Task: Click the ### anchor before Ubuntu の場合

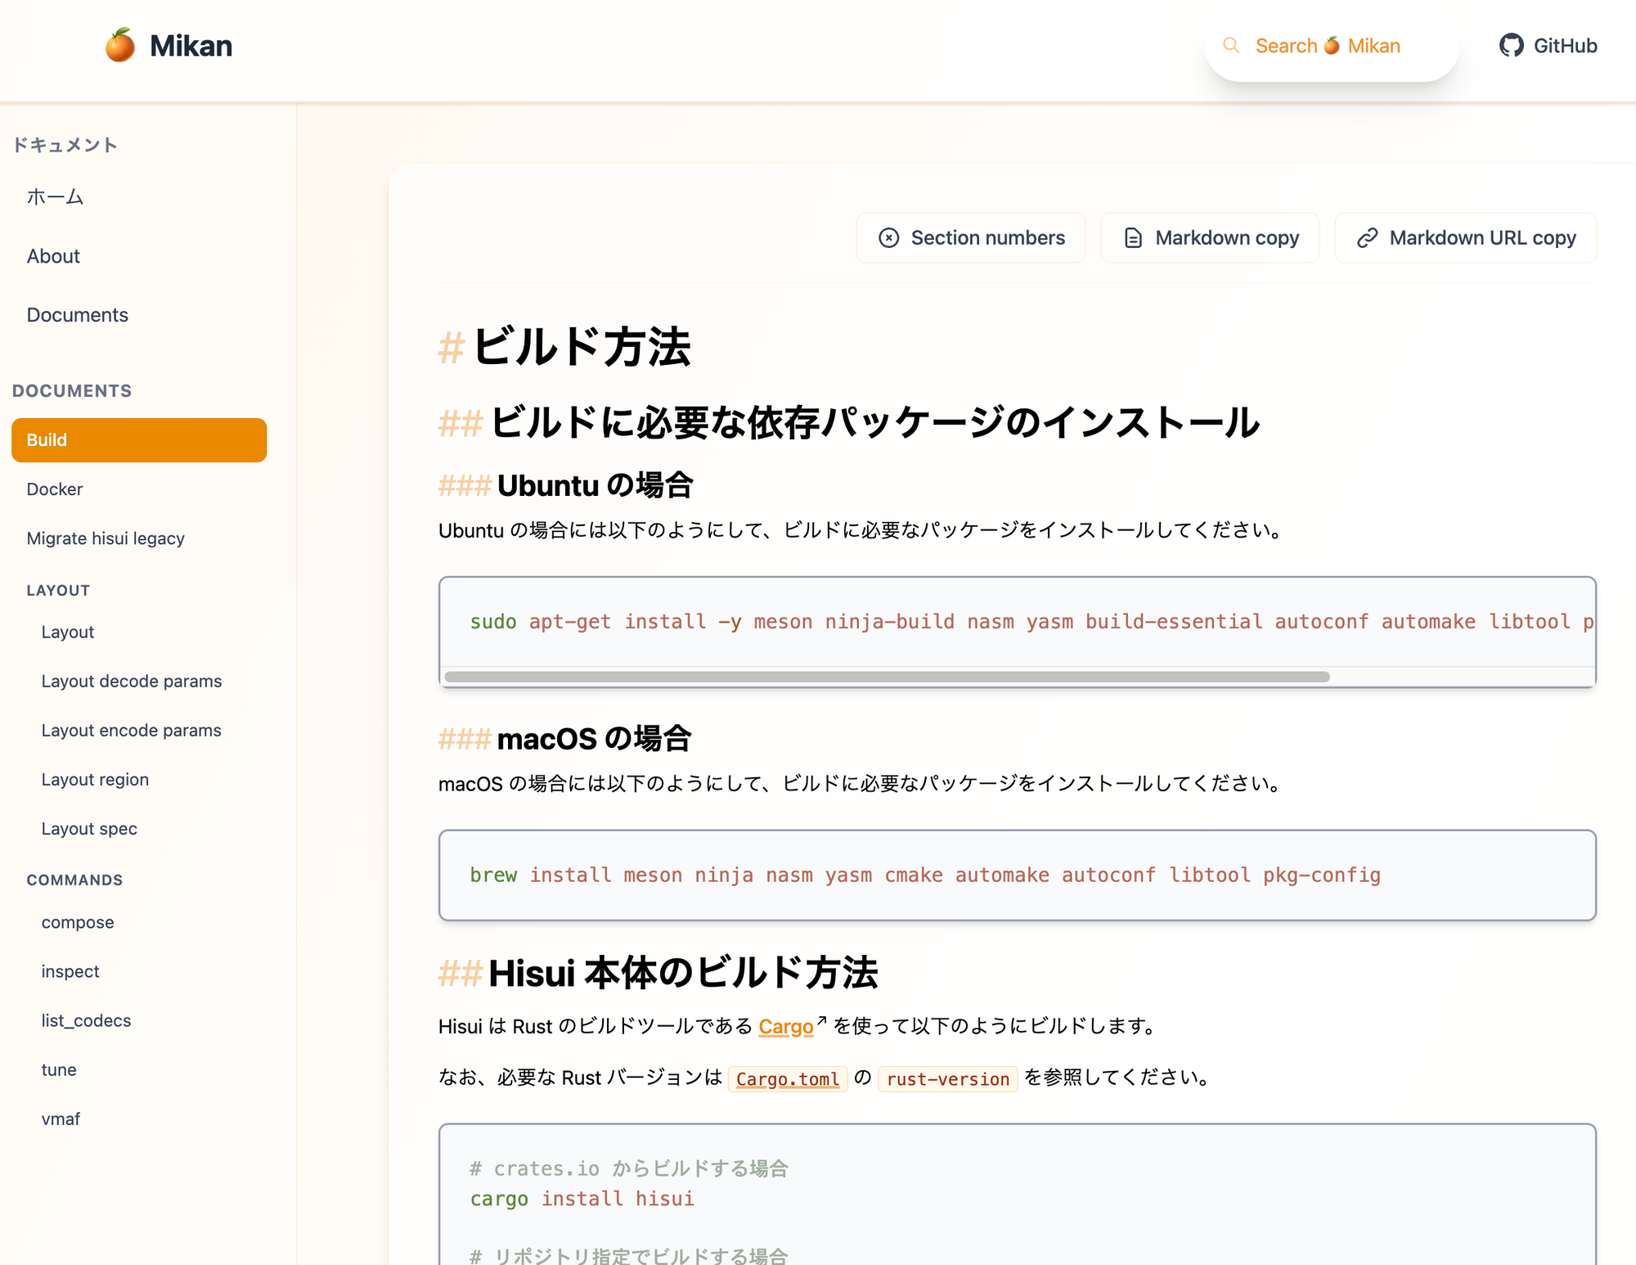Action: pyautogui.click(x=464, y=486)
